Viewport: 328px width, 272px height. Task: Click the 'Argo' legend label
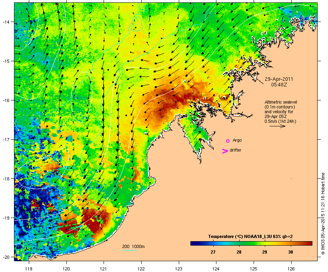click(237, 140)
